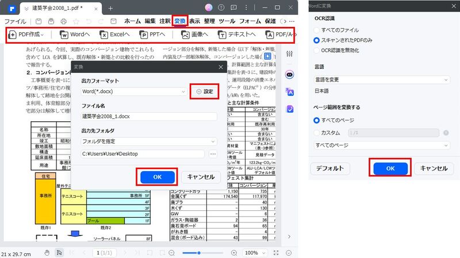Screen dimensions: 460x258
Task: Confirm OK in the Wordに変換 settings panel
Action: click(x=390, y=168)
